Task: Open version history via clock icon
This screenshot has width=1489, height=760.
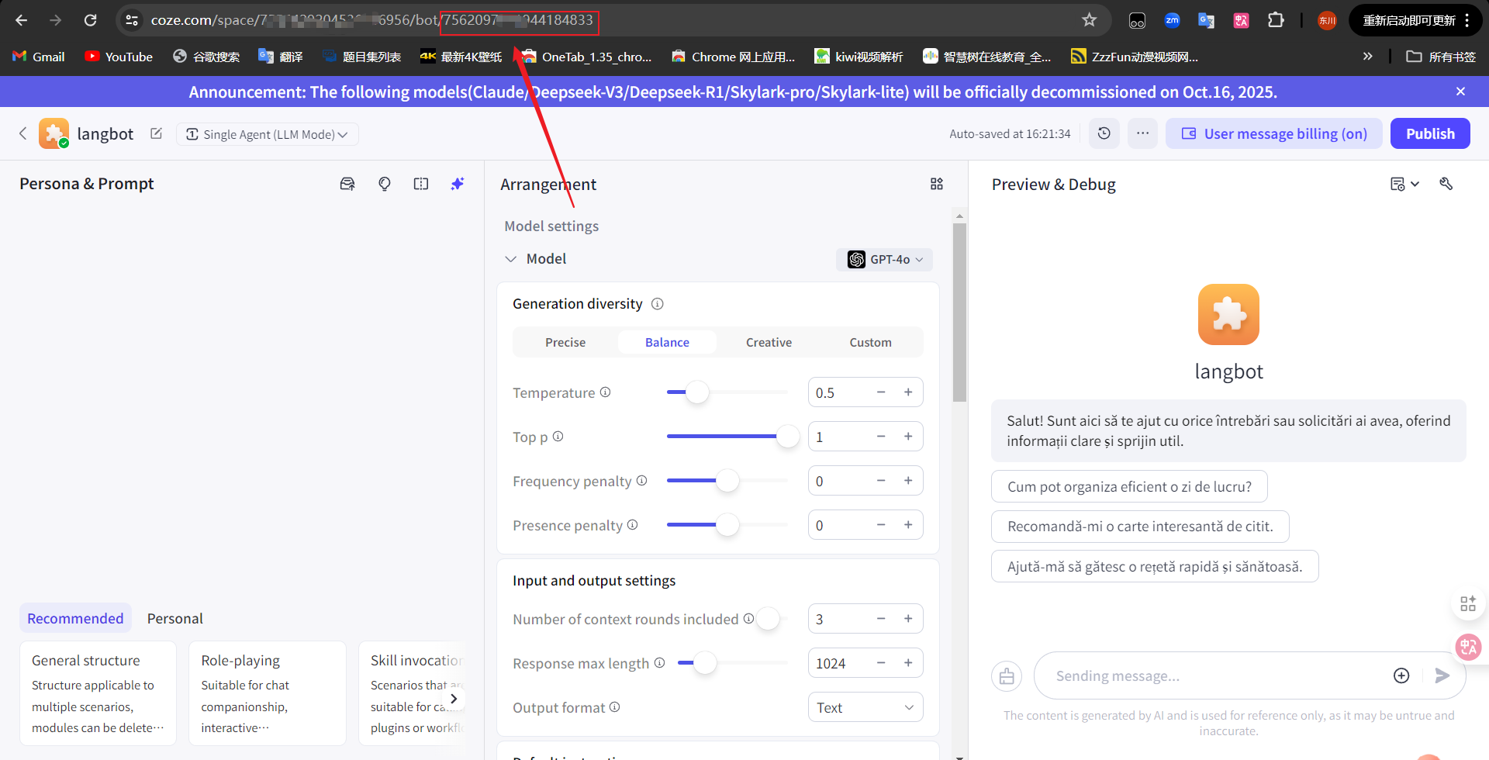Action: [x=1104, y=133]
